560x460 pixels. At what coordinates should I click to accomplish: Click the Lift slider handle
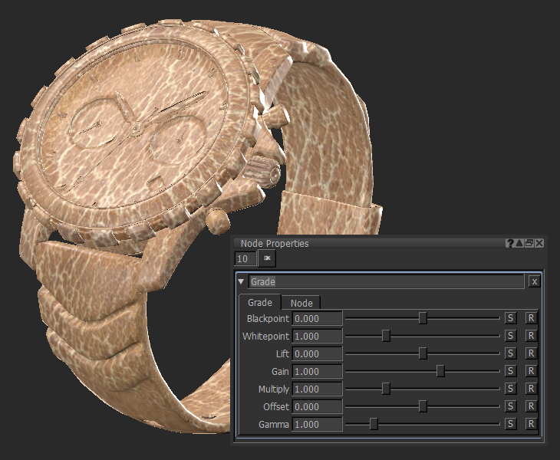click(423, 353)
